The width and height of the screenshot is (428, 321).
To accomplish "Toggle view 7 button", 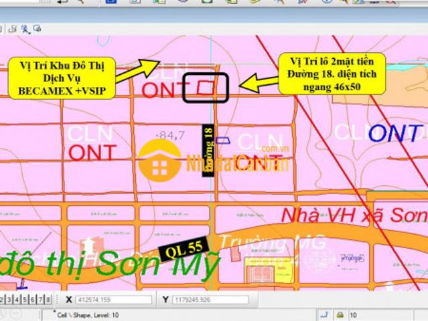I will point(40,300).
